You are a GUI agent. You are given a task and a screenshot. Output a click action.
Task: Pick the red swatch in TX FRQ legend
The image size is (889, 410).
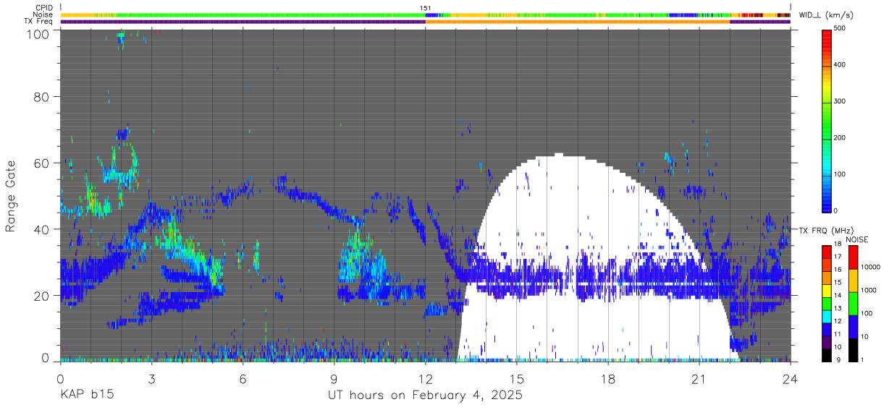tap(827, 250)
